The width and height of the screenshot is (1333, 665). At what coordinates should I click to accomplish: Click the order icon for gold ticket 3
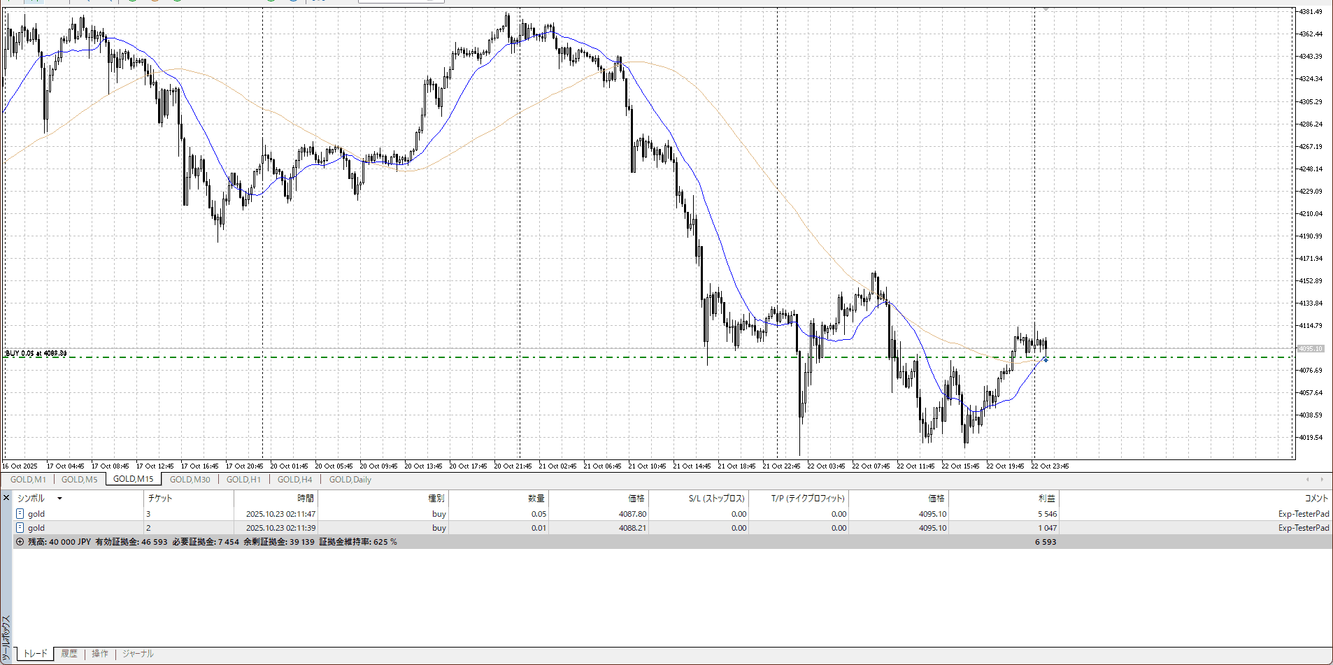click(20, 514)
